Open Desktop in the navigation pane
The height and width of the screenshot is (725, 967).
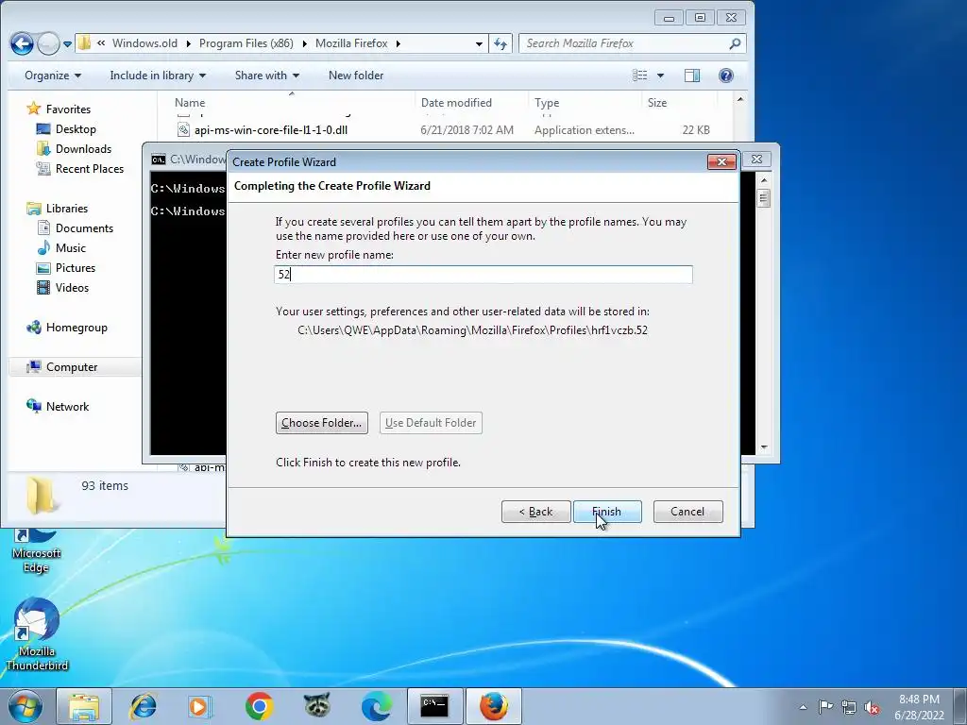[x=76, y=128]
